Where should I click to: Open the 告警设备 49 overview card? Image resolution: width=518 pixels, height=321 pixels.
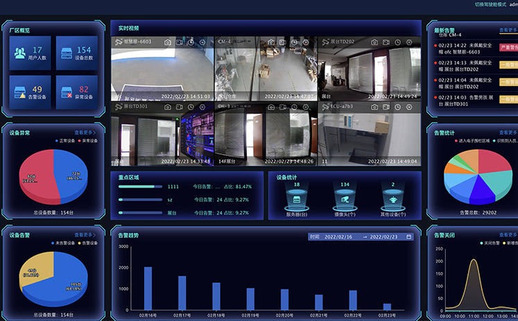pos(30,92)
